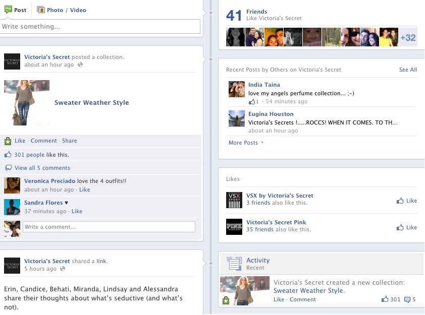Open India Taina's name link
Image resolution: width=425 pixels, height=315 pixels.
coord(264,85)
